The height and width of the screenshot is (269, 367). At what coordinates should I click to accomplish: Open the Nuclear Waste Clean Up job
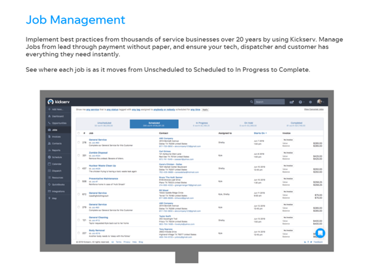102,165
